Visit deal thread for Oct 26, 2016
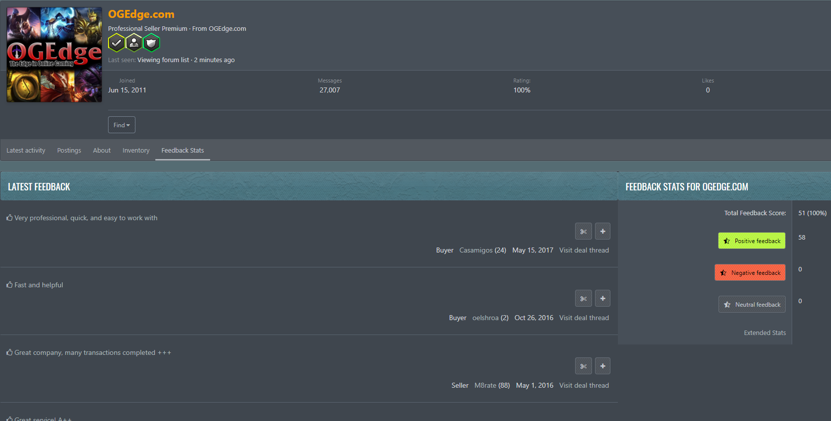 [x=584, y=318]
